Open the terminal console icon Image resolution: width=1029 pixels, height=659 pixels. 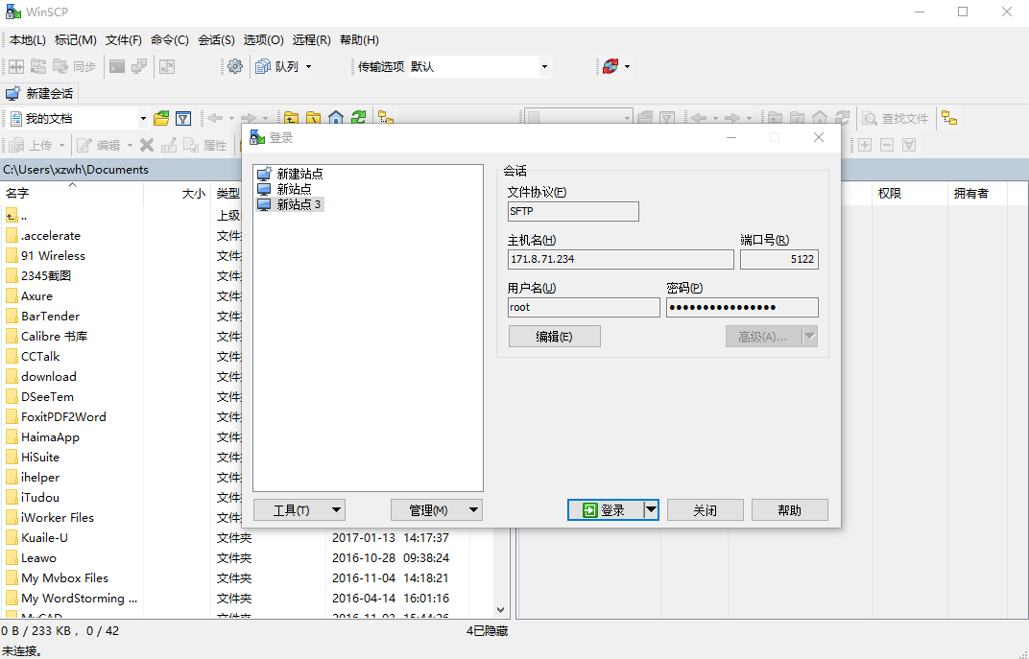117,66
